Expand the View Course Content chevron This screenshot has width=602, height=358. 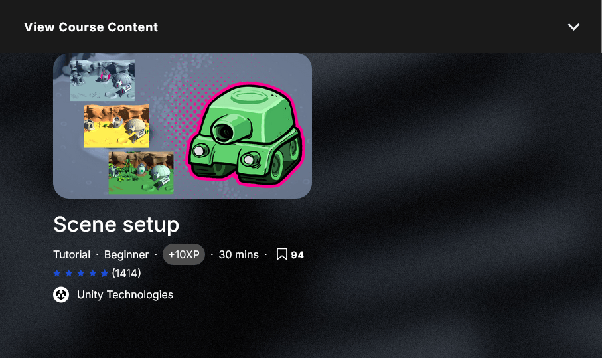(x=573, y=27)
